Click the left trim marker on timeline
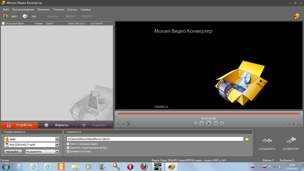This screenshot has height=171, width=304. (117, 115)
